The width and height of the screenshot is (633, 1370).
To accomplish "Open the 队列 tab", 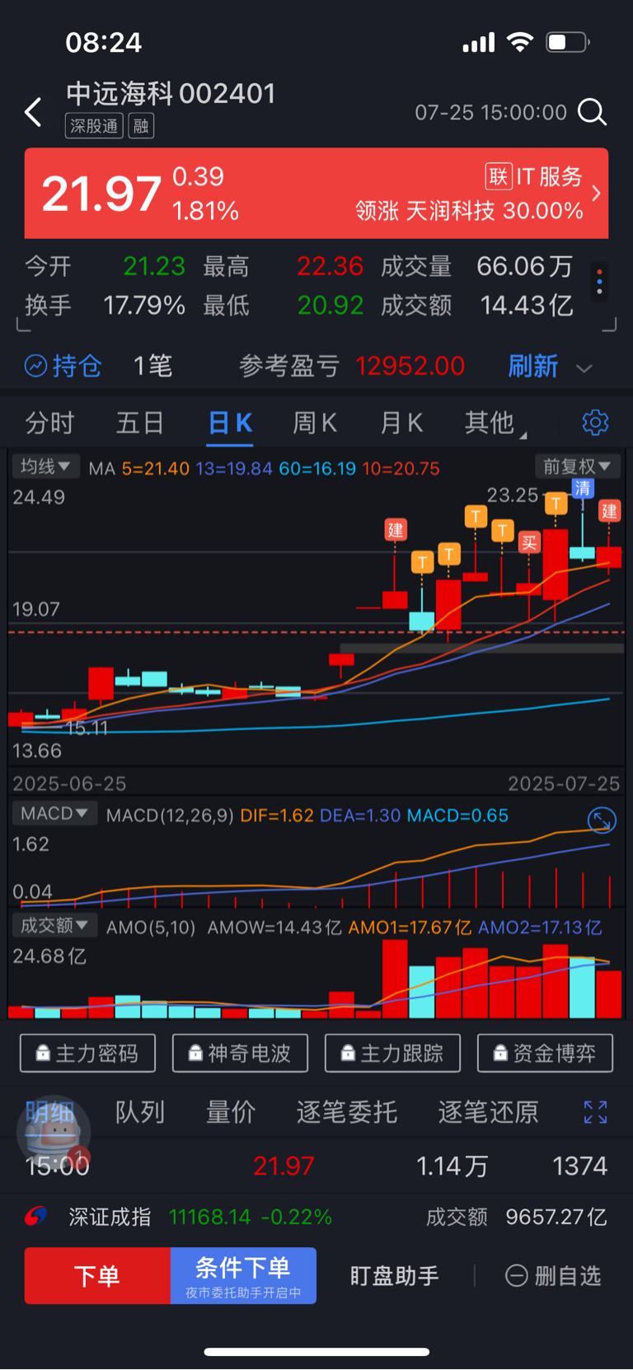I will [x=140, y=1112].
